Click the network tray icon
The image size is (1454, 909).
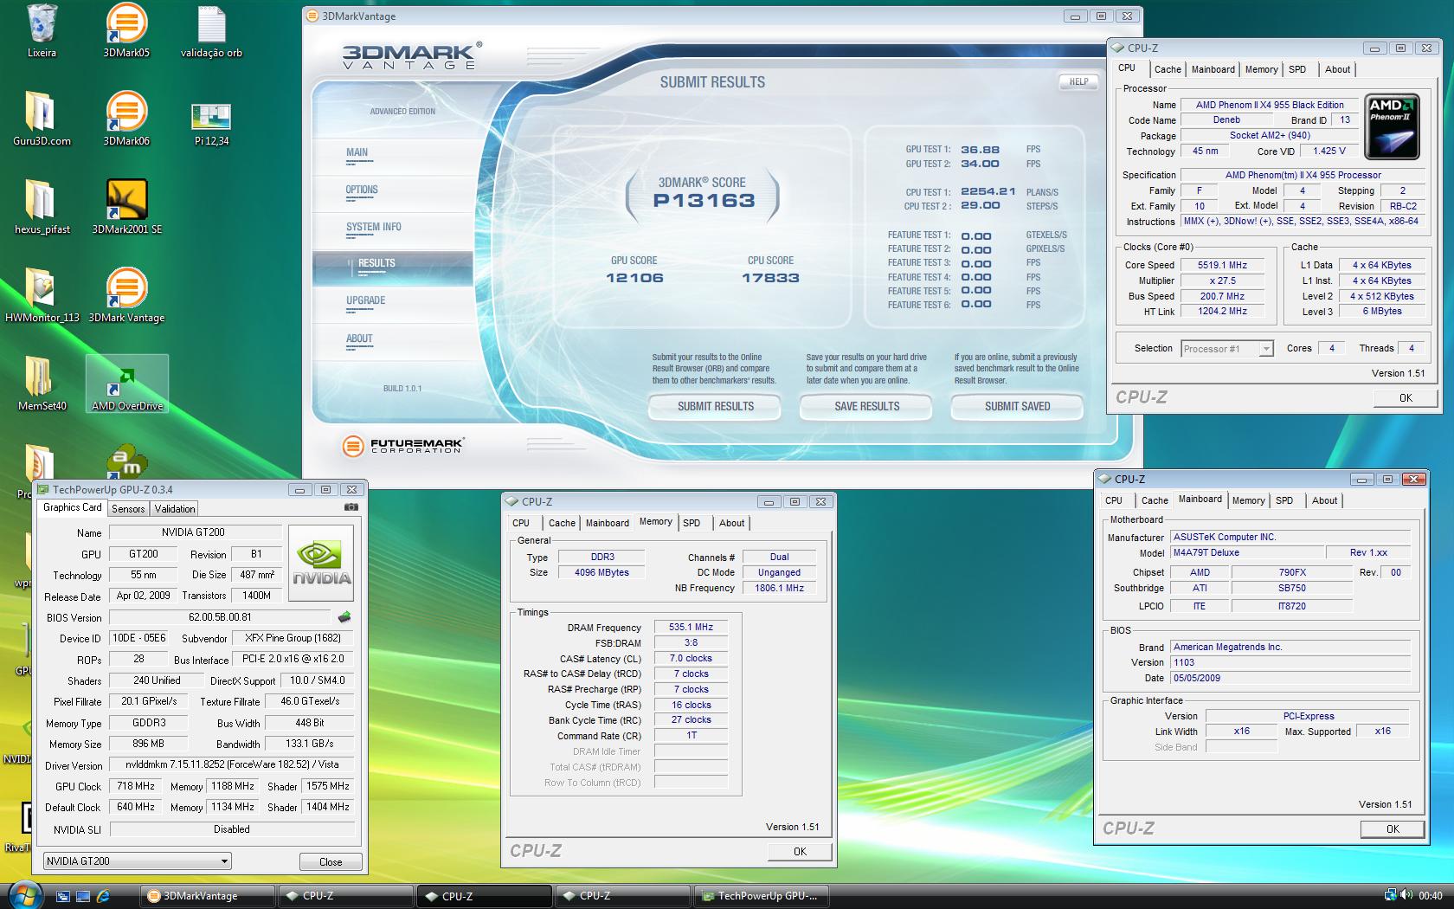point(1390,895)
